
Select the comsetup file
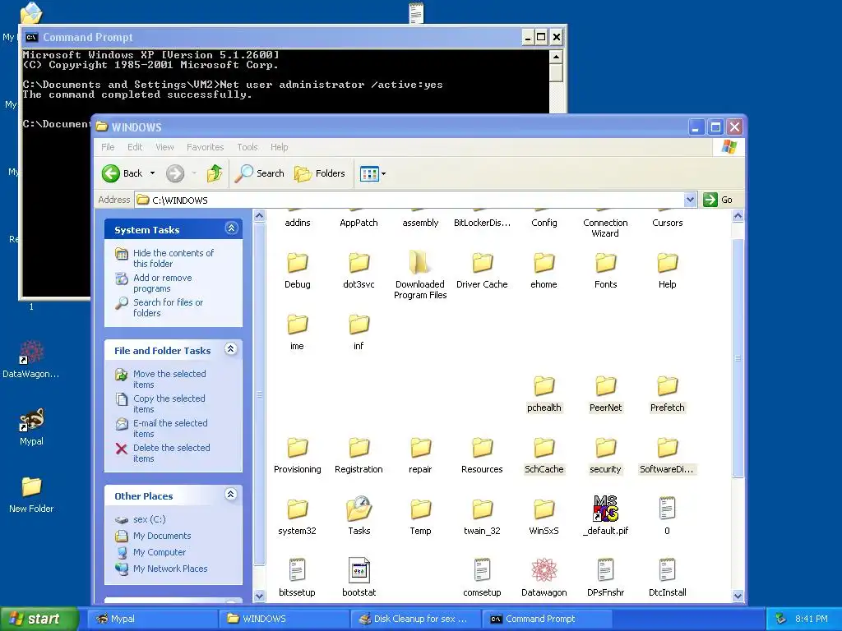(482, 578)
